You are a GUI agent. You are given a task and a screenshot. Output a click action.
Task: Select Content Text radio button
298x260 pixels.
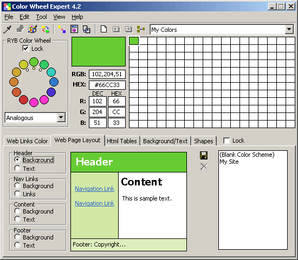17,219
